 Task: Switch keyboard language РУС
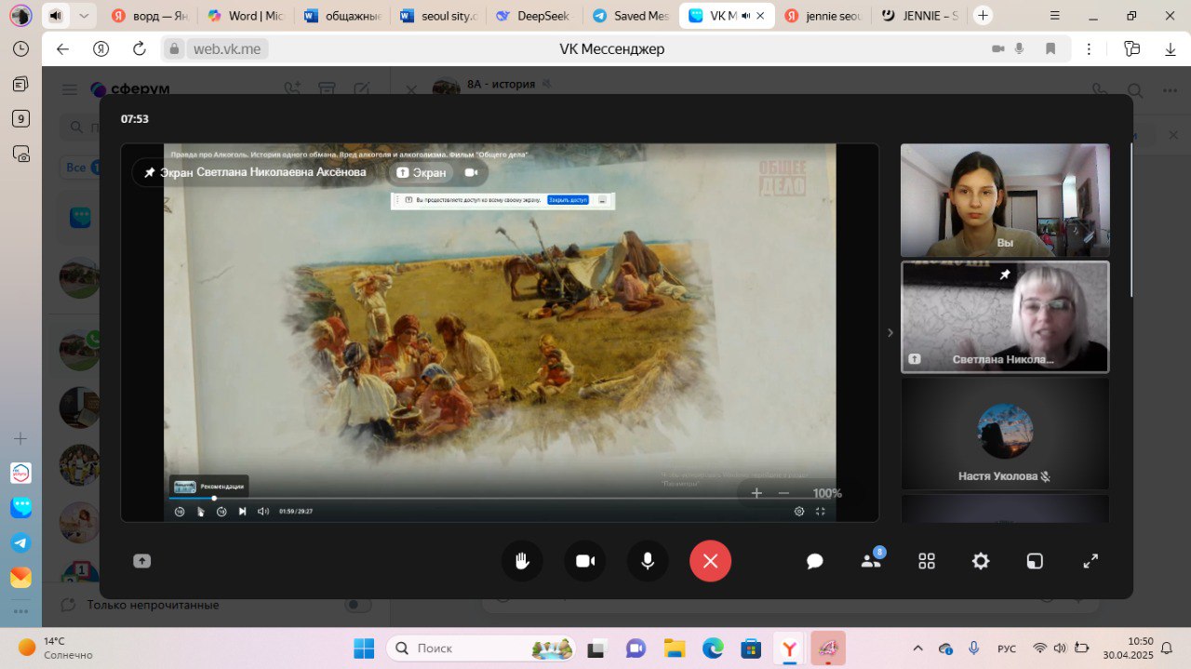click(x=1007, y=649)
